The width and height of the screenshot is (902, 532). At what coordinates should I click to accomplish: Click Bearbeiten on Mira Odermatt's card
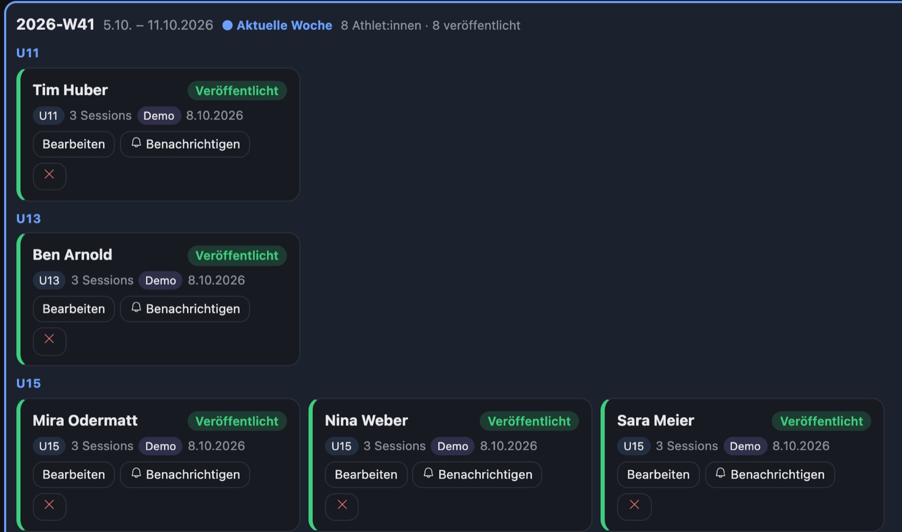click(74, 475)
